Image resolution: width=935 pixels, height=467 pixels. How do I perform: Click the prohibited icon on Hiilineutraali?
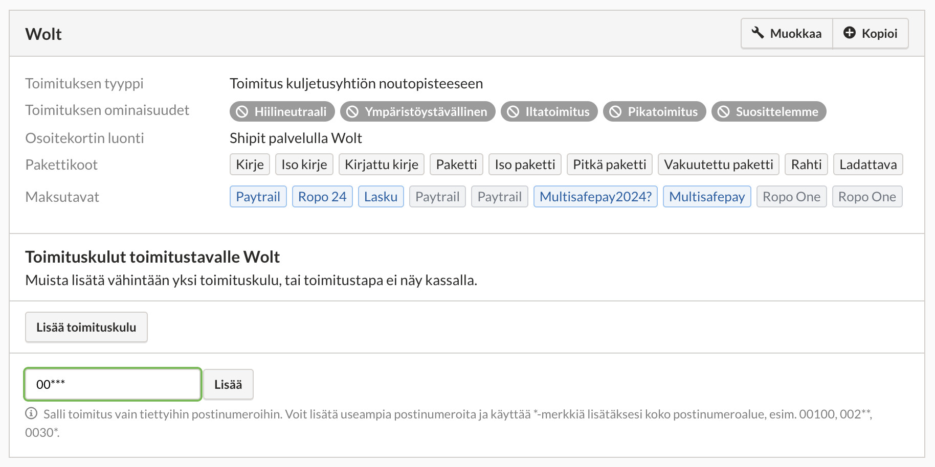pyautogui.click(x=242, y=111)
